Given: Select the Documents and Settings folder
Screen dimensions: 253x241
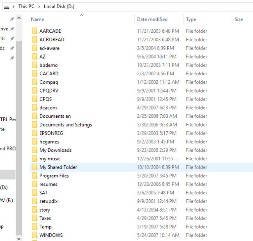Looking at the screenshot, I should point(65,125).
